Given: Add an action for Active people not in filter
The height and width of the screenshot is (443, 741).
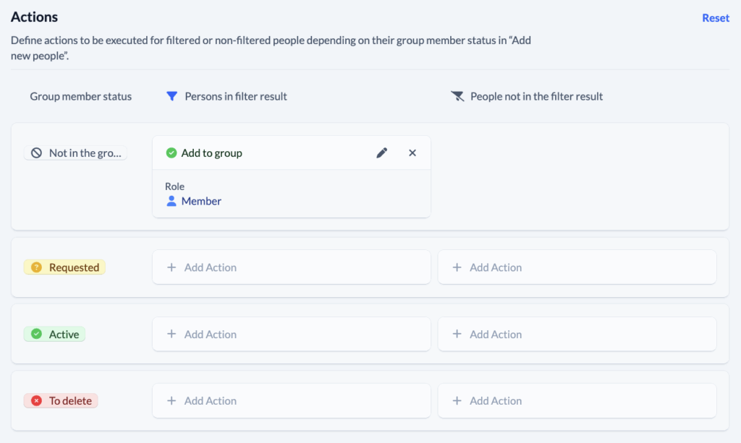Looking at the screenshot, I should pyautogui.click(x=577, y=334).
